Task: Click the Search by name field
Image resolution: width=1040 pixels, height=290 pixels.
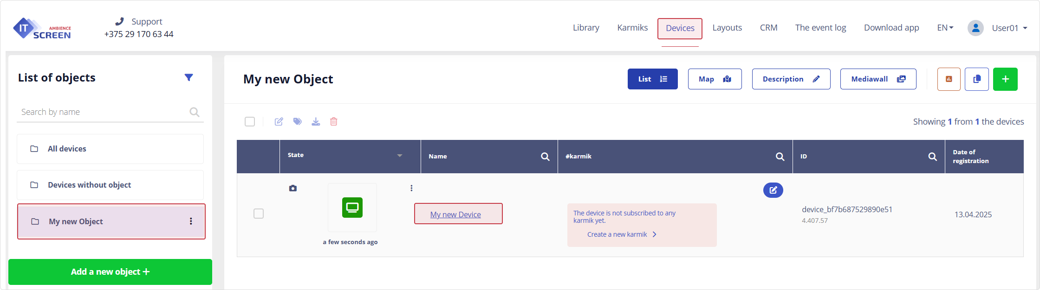Action: tap(102, 112)
